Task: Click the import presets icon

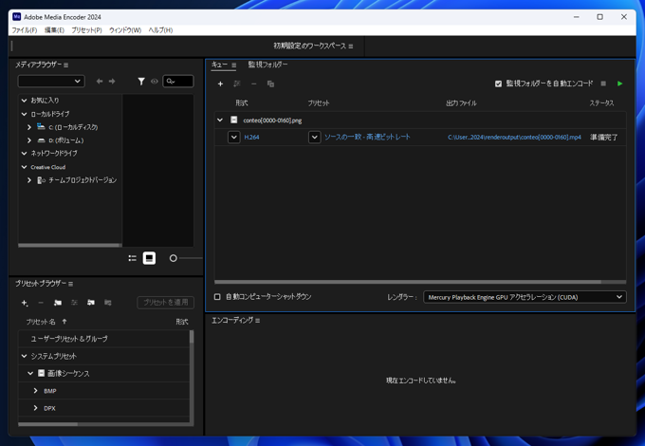Action: [x=91, y=303]
